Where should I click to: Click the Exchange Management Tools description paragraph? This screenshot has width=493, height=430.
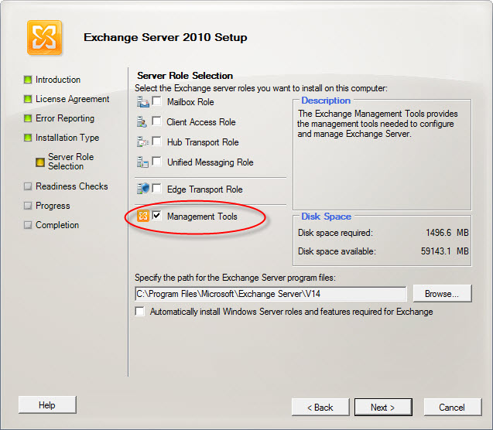coord(378,124)
